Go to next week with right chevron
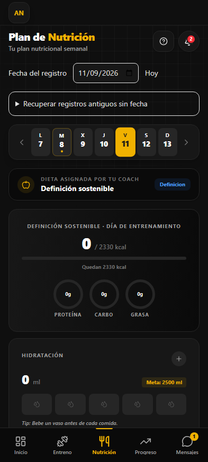Screen dimensions: 208x462 click(x=186, y=142)
